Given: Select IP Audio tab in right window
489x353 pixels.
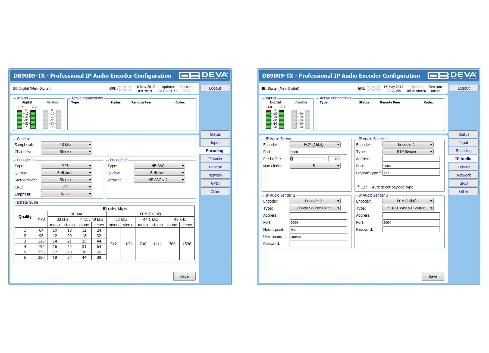Looking at the screenshot, I should coord(463,159).
